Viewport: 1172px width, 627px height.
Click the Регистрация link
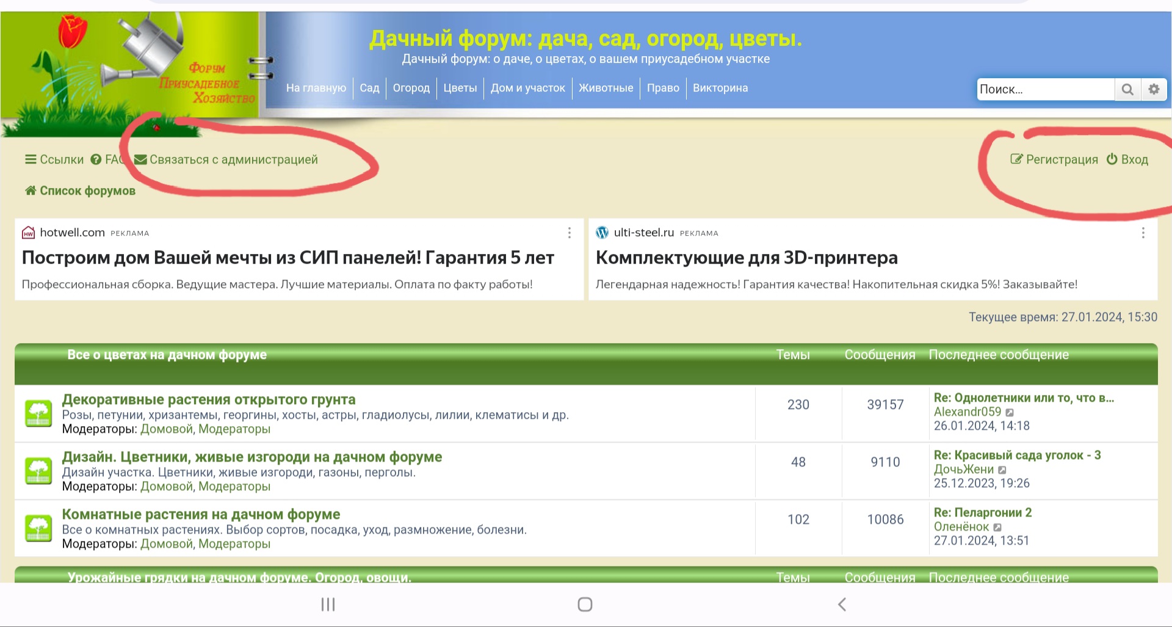[1054, 159]
